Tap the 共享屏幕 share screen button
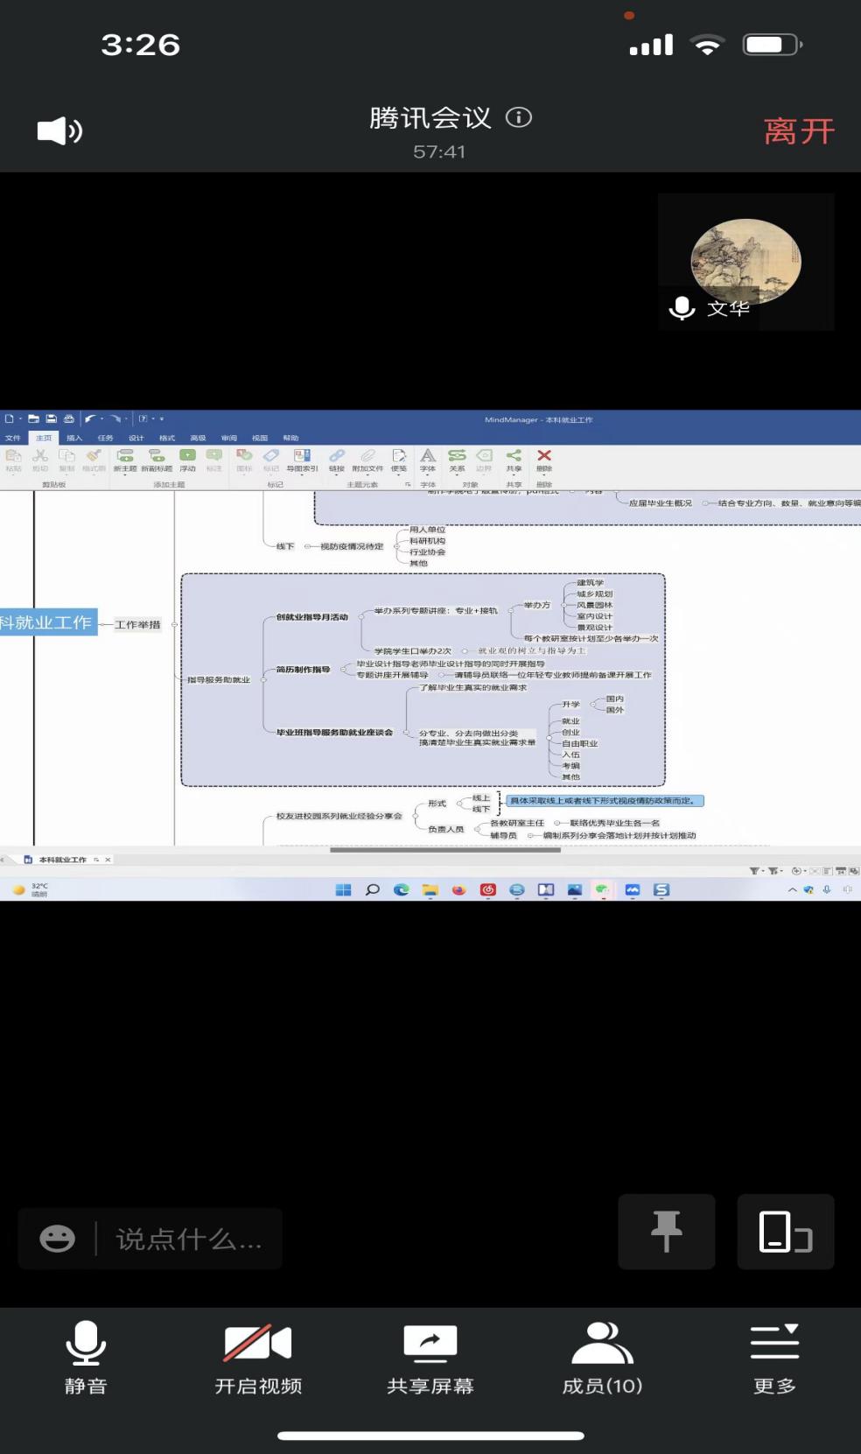The width and height of the screenshot is (861, 1454). [430, 1359]
